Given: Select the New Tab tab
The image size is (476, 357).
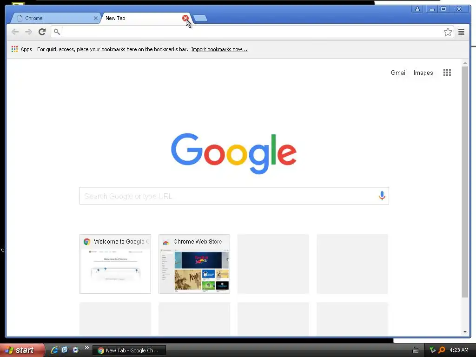Looking at the screenshot, I should click(143, 18).
